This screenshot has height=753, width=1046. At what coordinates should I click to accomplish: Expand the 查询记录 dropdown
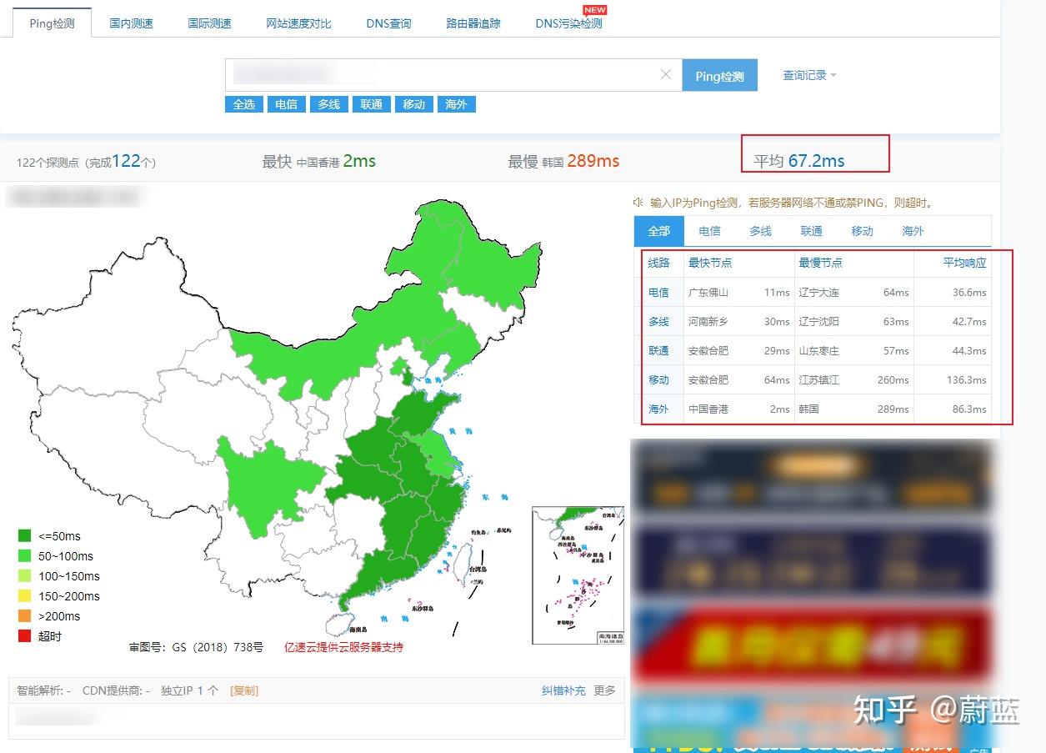click(809, 75)
